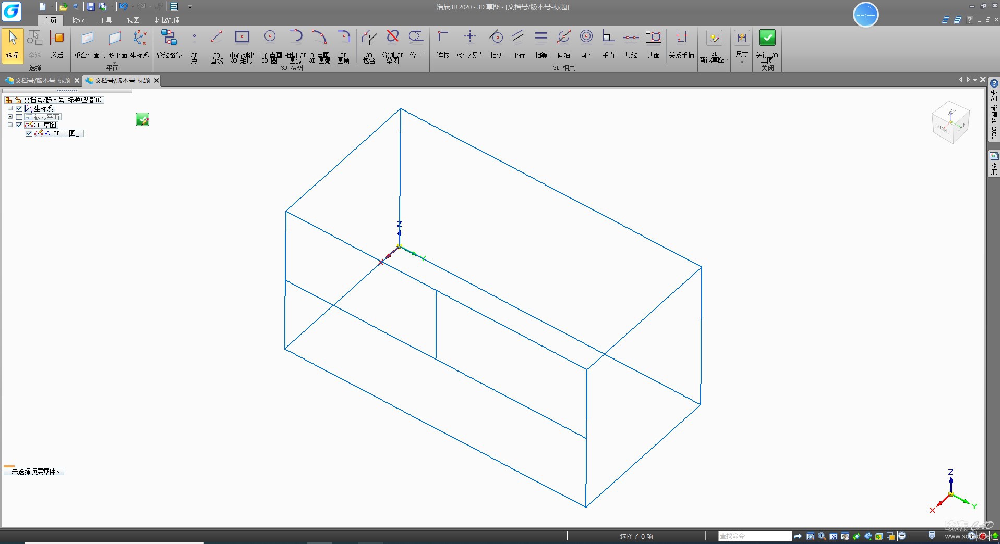The height and width of the screenshot is (544, 1000).
Task: Switch to the 视图 ribbon tab
Action: tap(134, 20)
